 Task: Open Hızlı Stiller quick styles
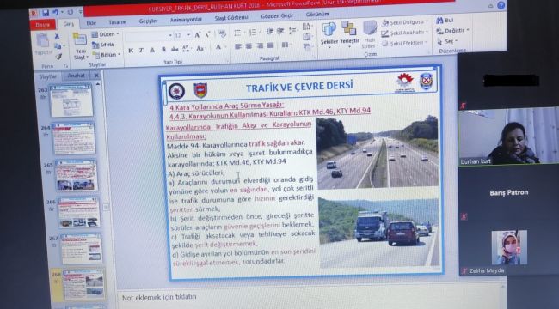369,34
